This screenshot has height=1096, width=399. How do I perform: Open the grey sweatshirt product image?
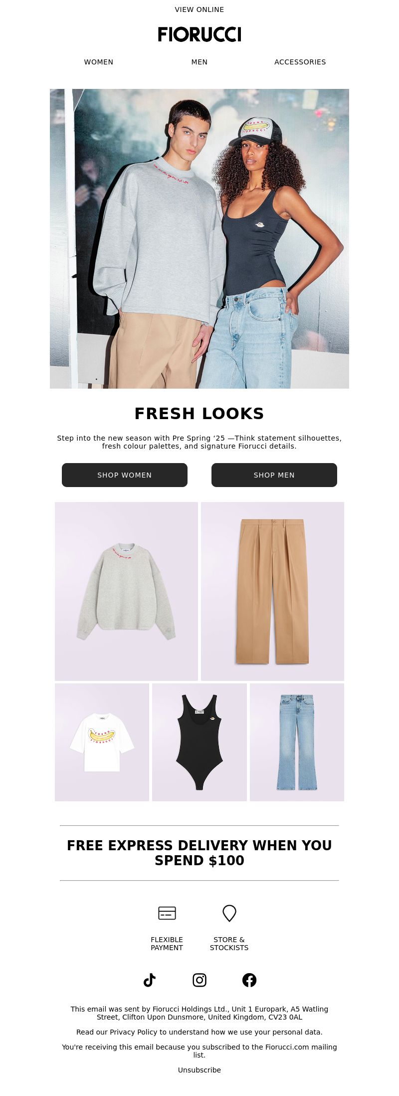(x=126, y=591)
